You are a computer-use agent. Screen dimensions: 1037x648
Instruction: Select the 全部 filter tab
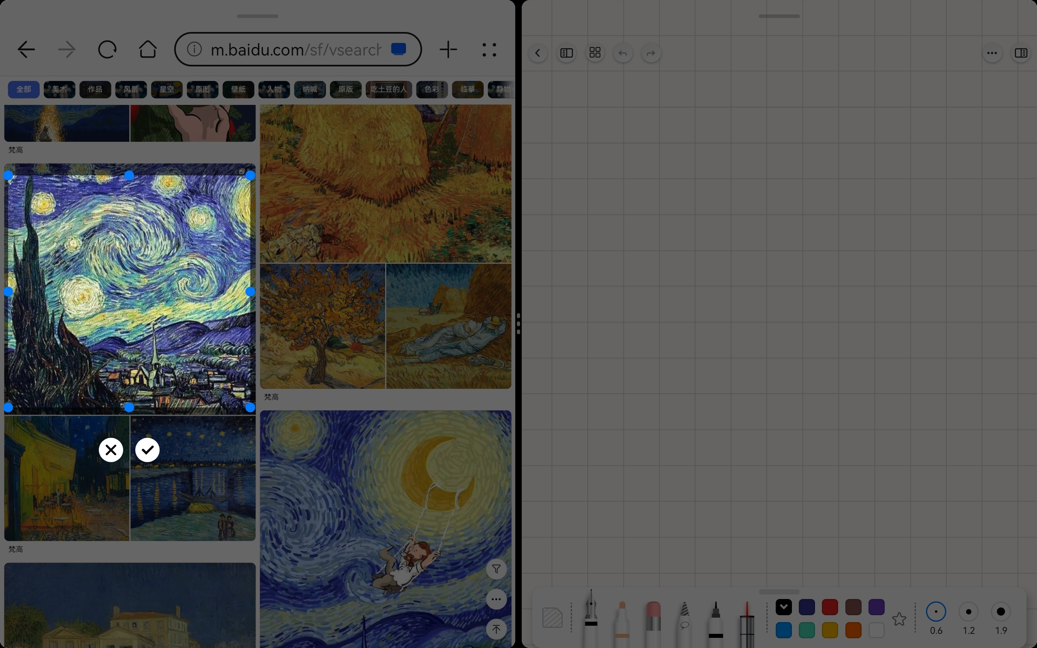(x=23, y=89)
